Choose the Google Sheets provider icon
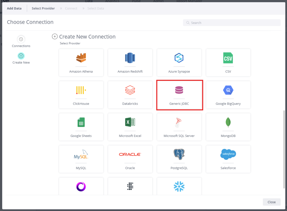The height and width of the screenshot is (211, 287). pyautogui.click(x=81, y=122)
